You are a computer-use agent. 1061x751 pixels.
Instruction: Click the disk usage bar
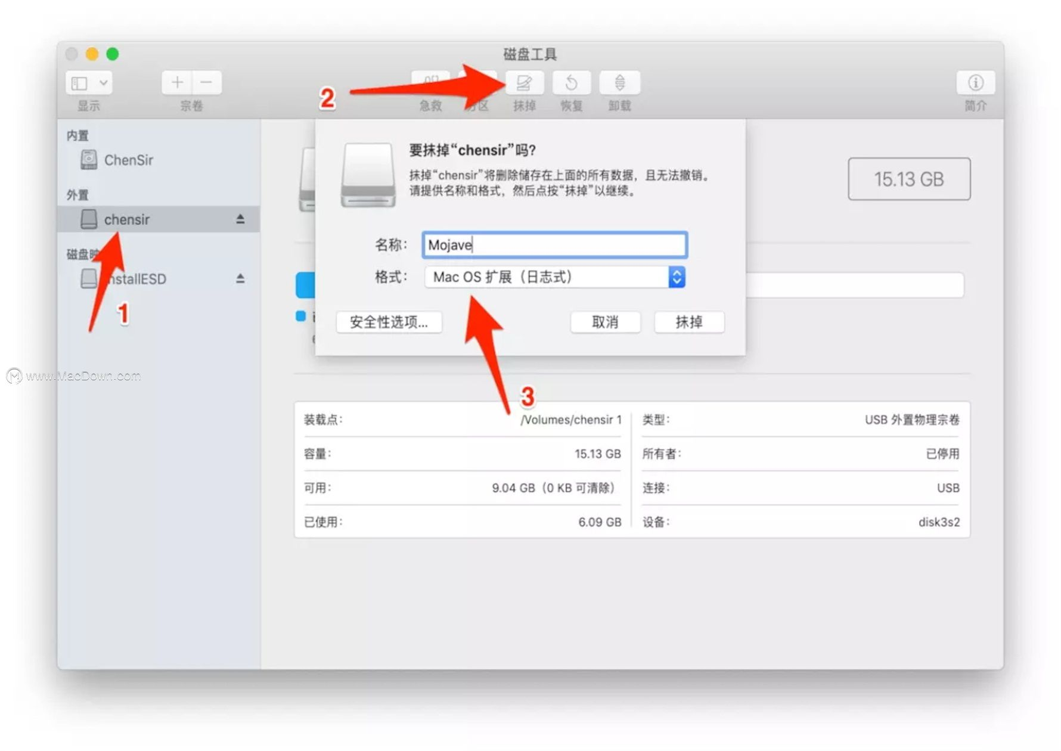pyautogui.click(x=854, y=285)
